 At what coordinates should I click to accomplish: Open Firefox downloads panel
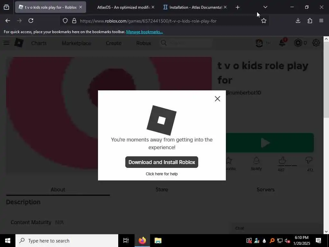(298, 21)
